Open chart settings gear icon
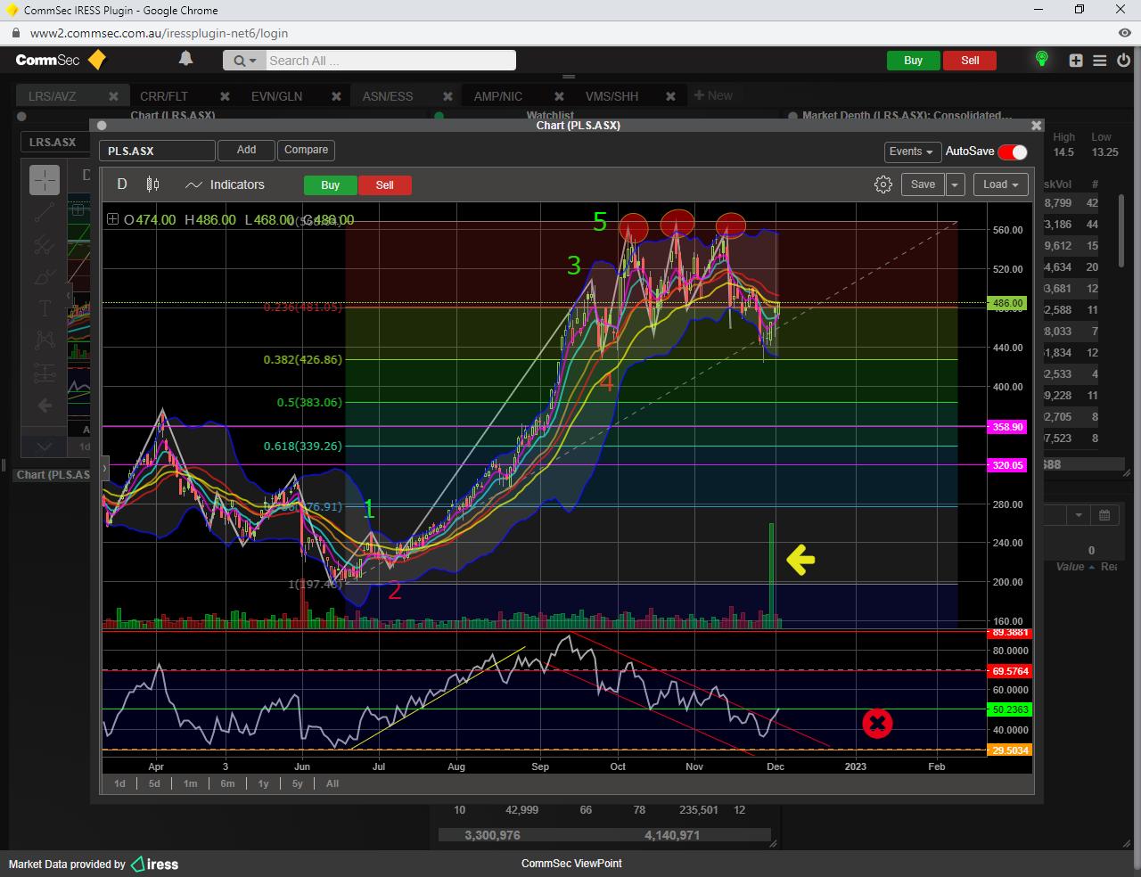The width and height of the screenshot is (1141, 877). (x=882, y=184)
